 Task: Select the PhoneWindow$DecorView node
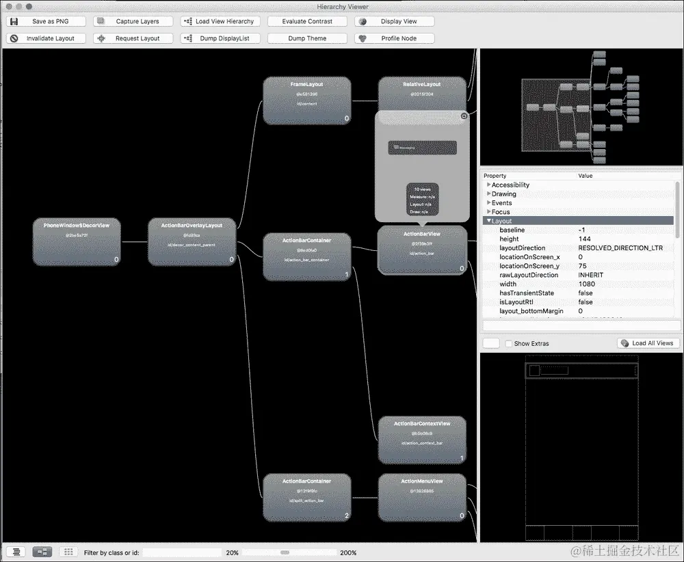[77, 241]
